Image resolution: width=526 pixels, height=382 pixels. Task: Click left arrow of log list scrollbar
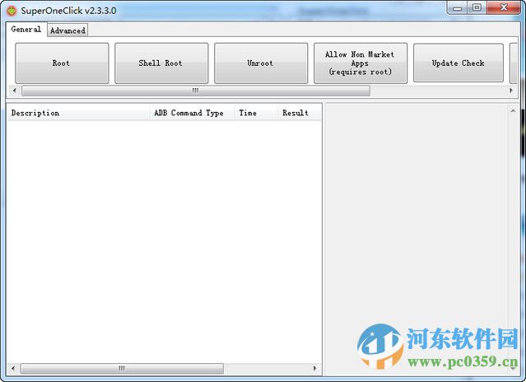coord(12,368)
